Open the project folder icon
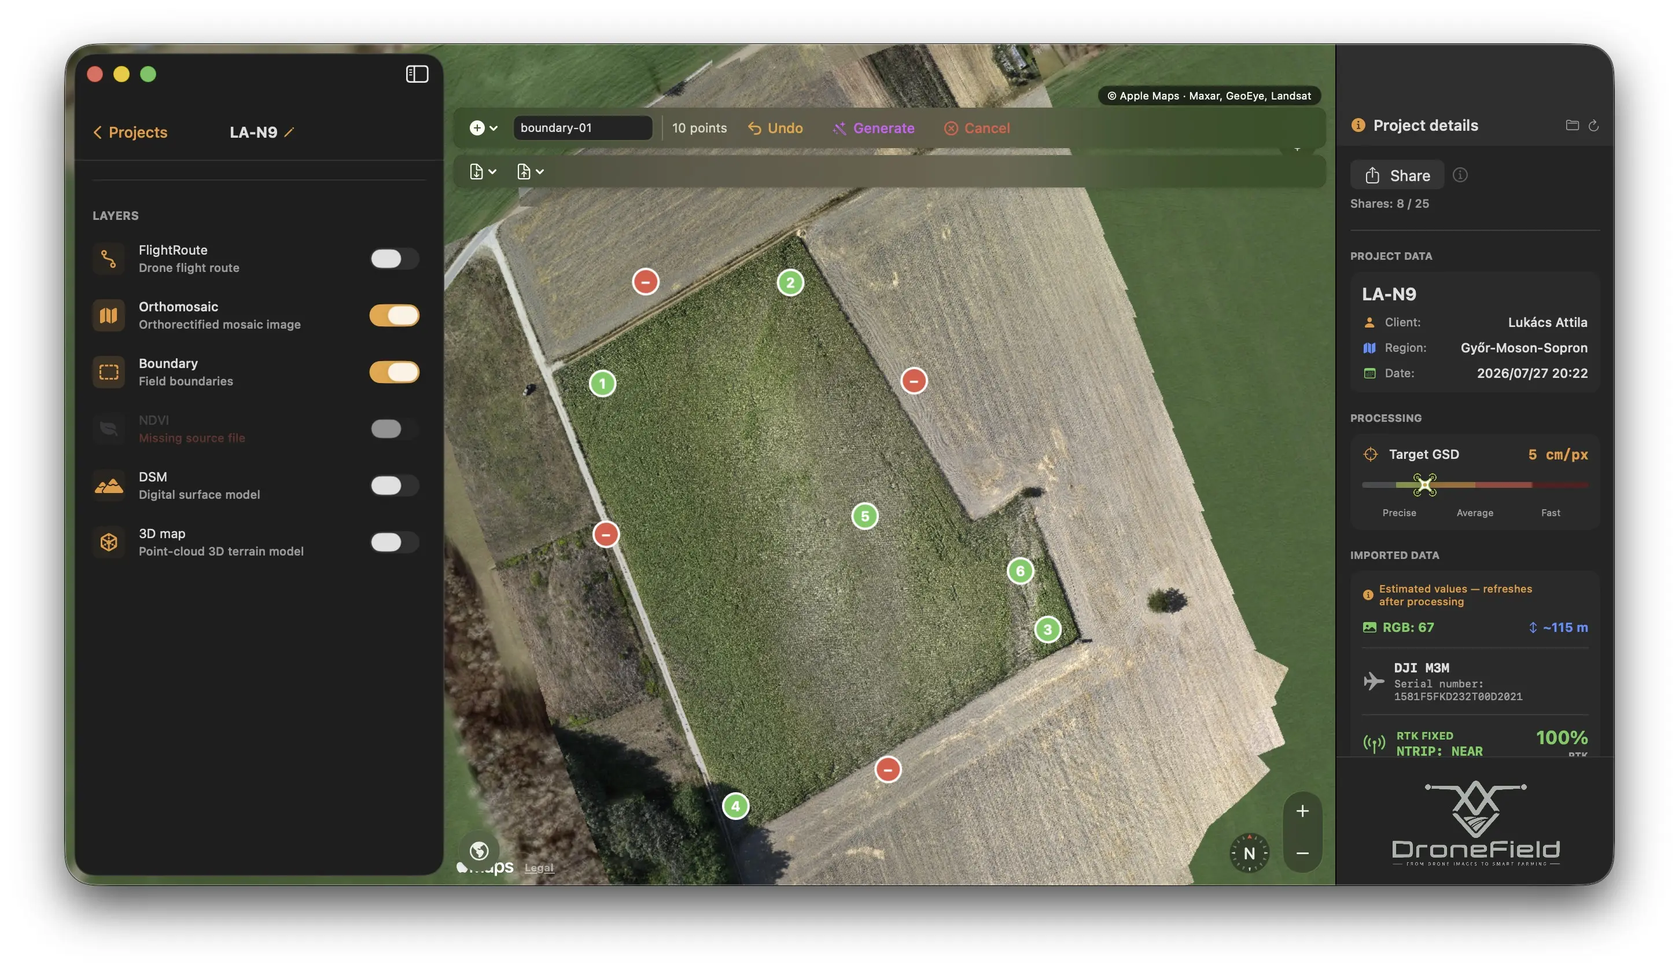The image size is (1679, 971). point(1572,126)
